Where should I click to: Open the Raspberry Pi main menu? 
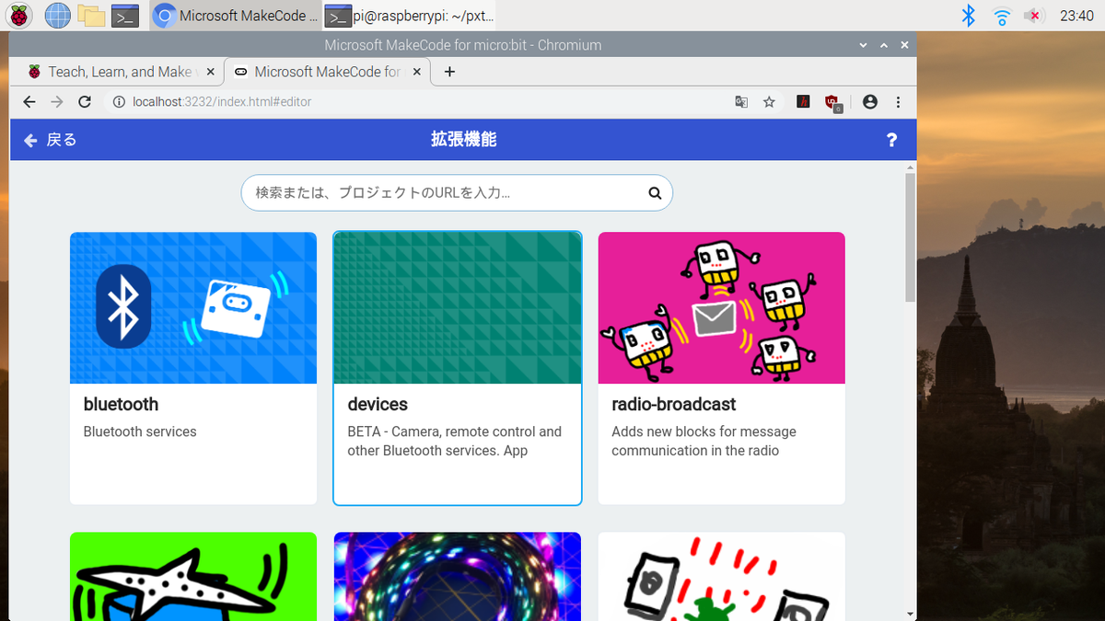pos(19,15)
